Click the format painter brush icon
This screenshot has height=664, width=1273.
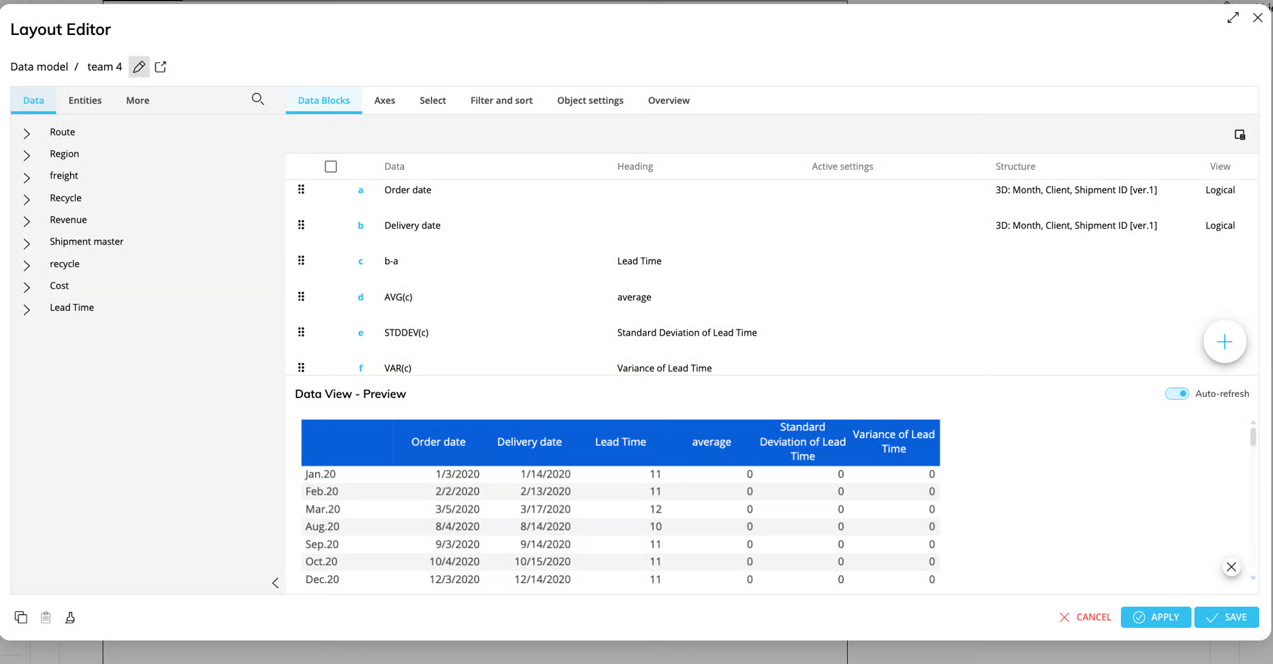point(70,617)
